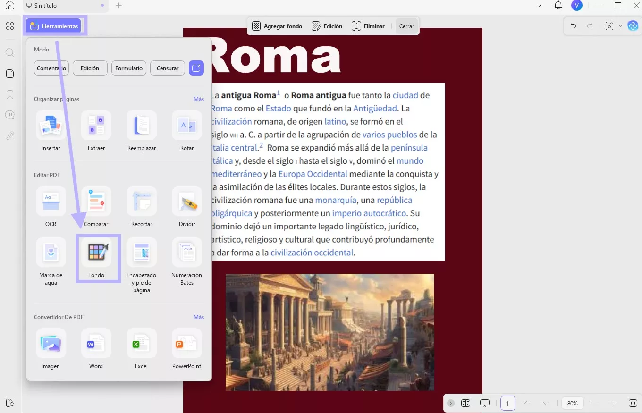Select the Fondo background tool

click(x=96, y=258)
